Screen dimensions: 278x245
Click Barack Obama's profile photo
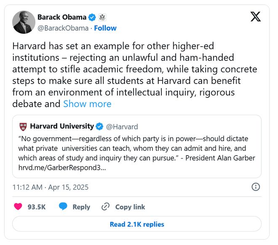pyautogui.click(x=24, y=22)
